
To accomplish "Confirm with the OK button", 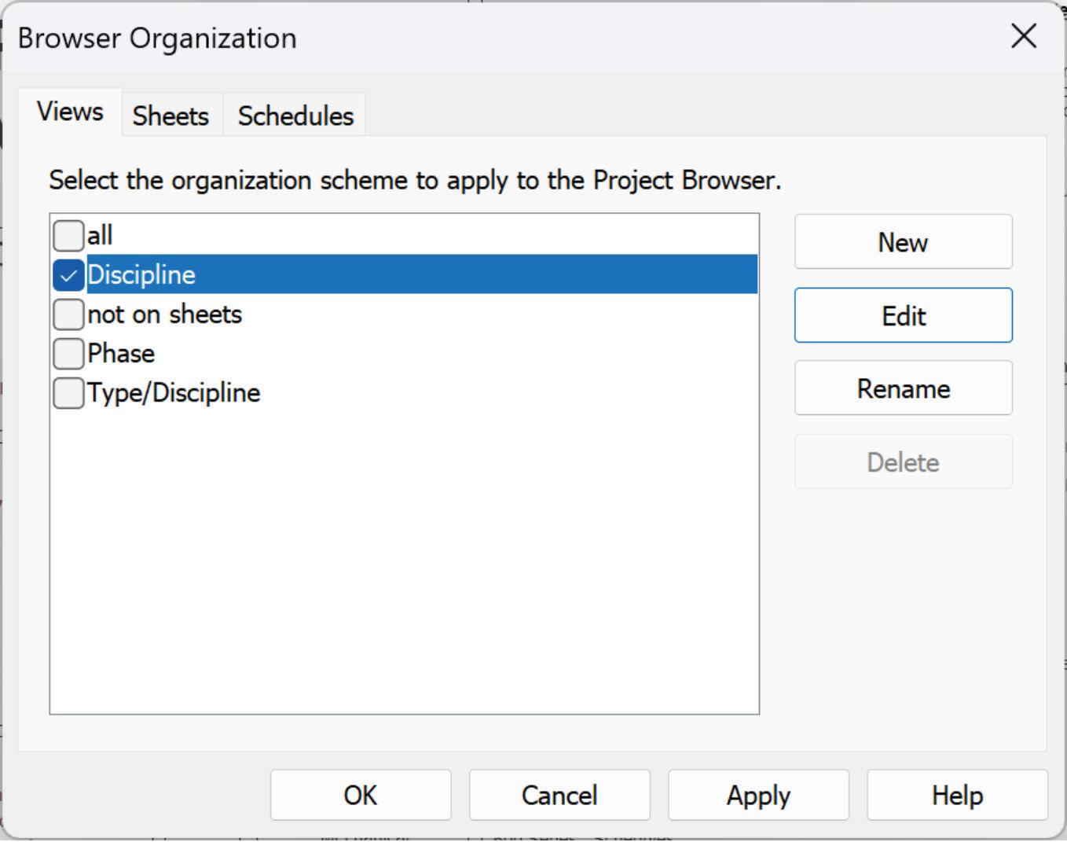I will tap(361, 795).
